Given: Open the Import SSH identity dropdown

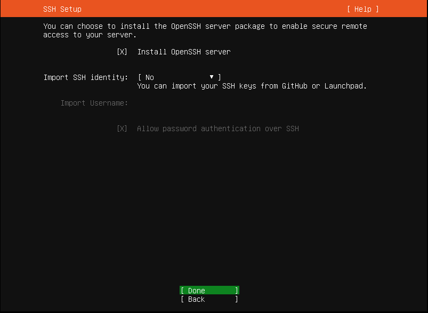Looking at the screenshot, I should tap(179, 77).
